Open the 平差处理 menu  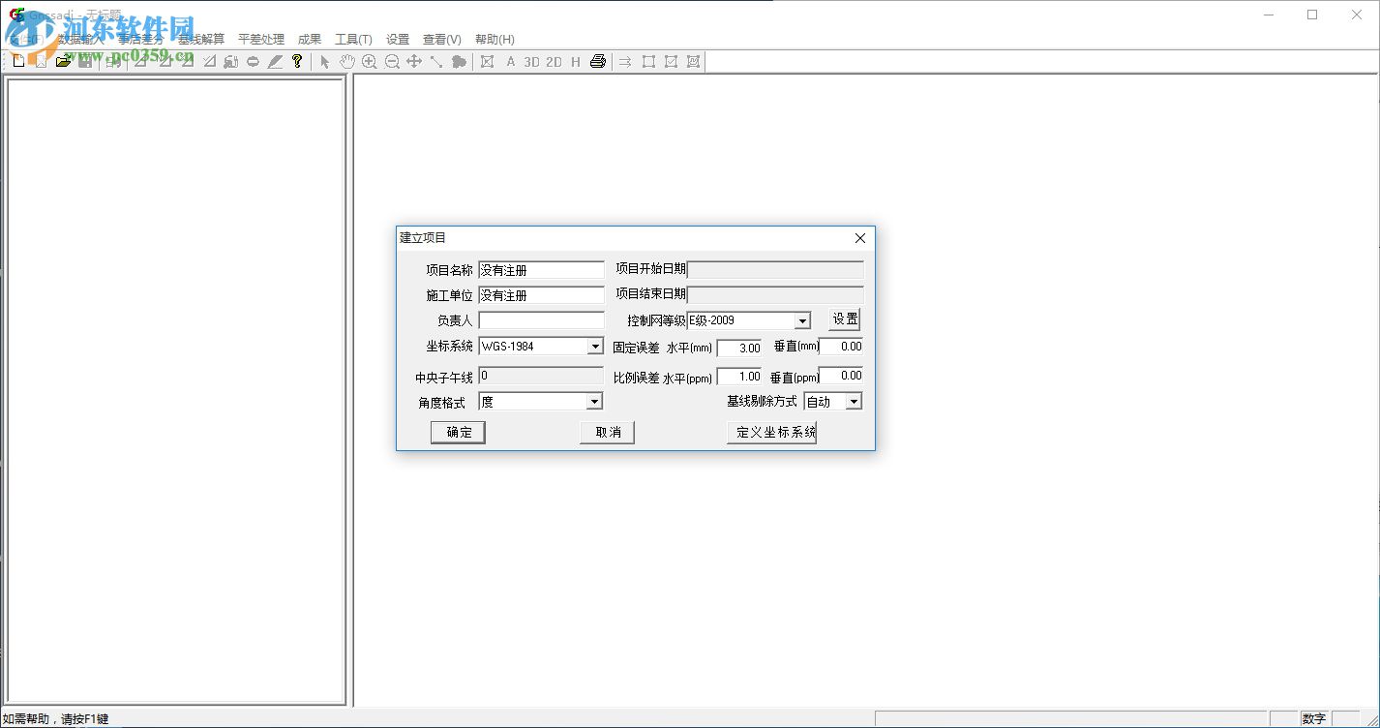coord(261,40)
